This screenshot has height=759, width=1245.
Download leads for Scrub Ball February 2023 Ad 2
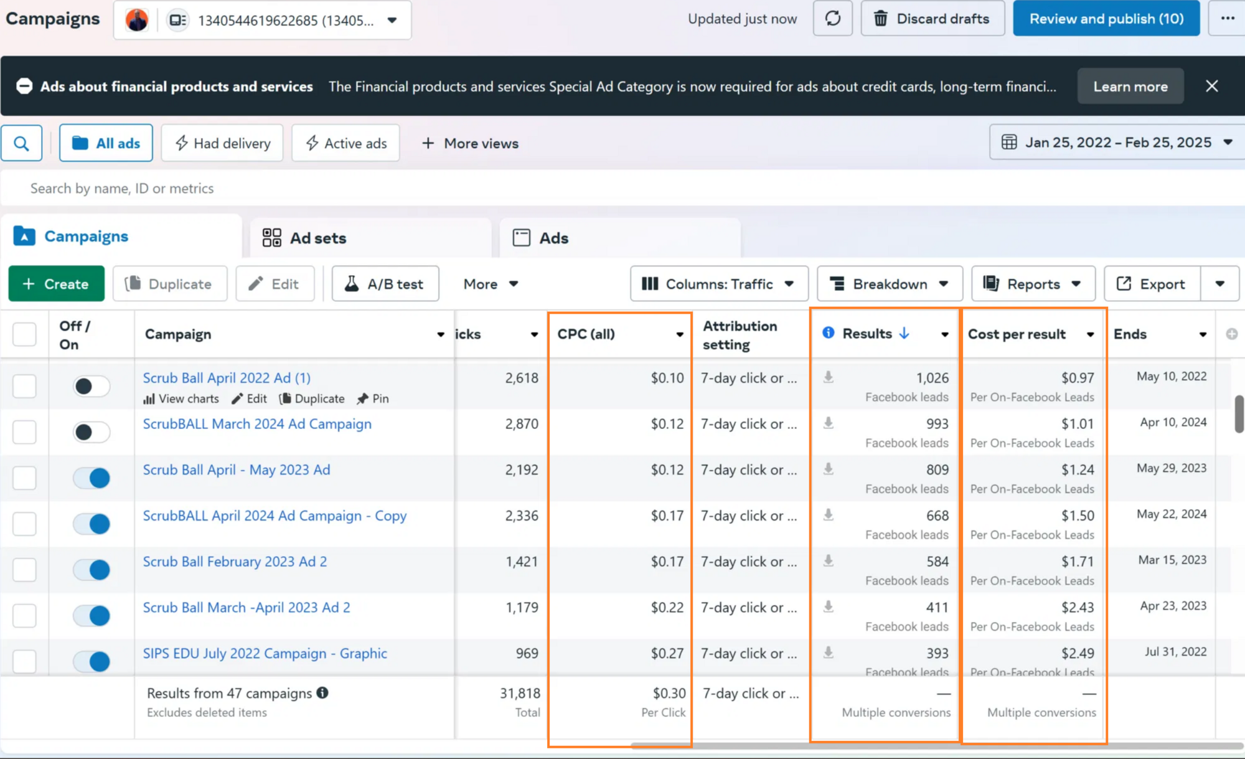point(828,561)
